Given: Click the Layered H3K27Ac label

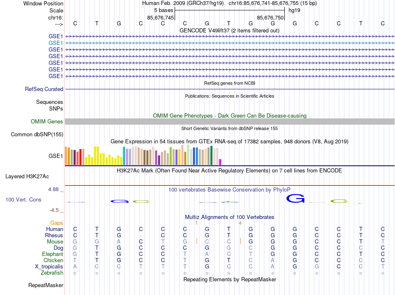Looking at the screenshot, I should tap(27, 177).
